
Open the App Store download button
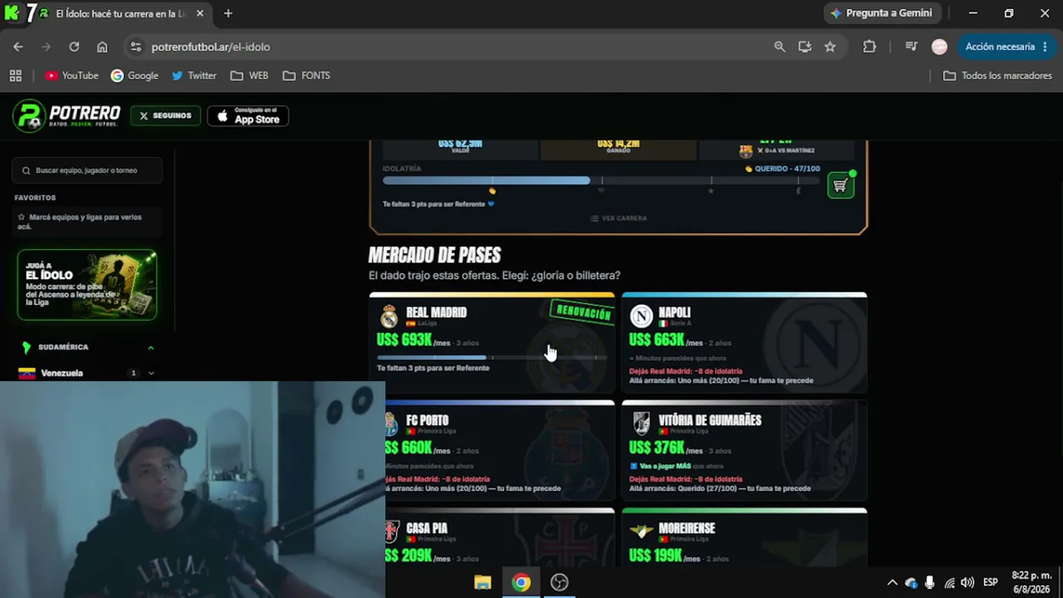[x=247, y=116]
